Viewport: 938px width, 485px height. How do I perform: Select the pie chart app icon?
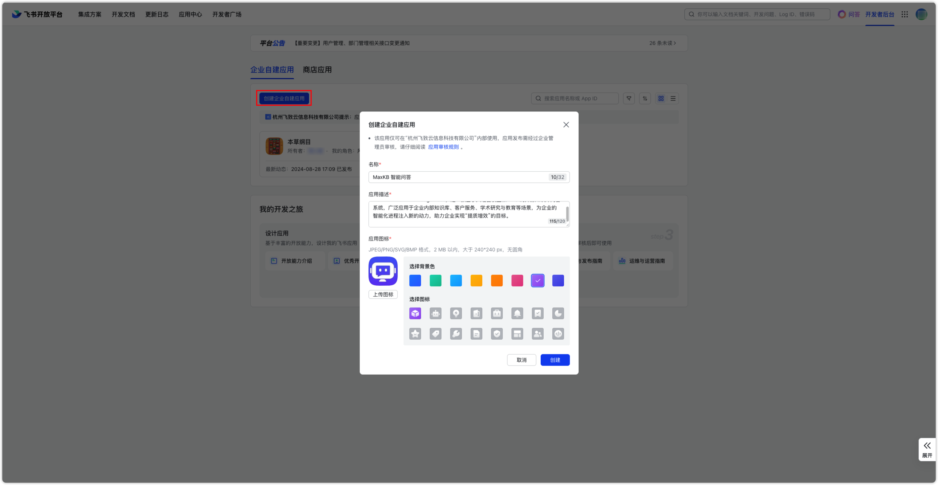(558, 313)
